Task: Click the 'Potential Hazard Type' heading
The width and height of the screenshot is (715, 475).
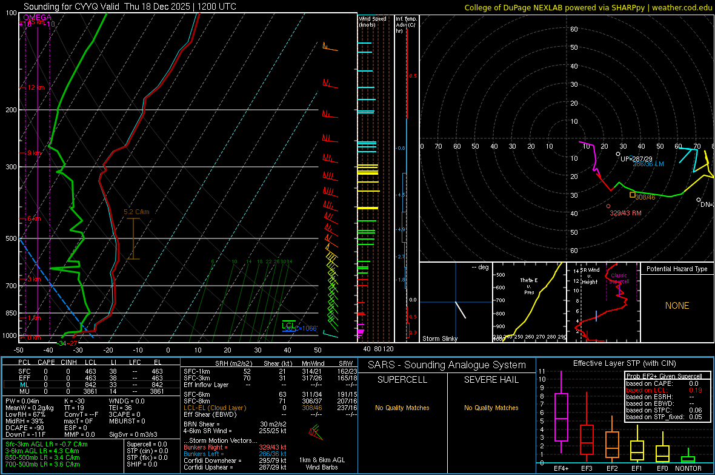Action: tap(677, 269)
